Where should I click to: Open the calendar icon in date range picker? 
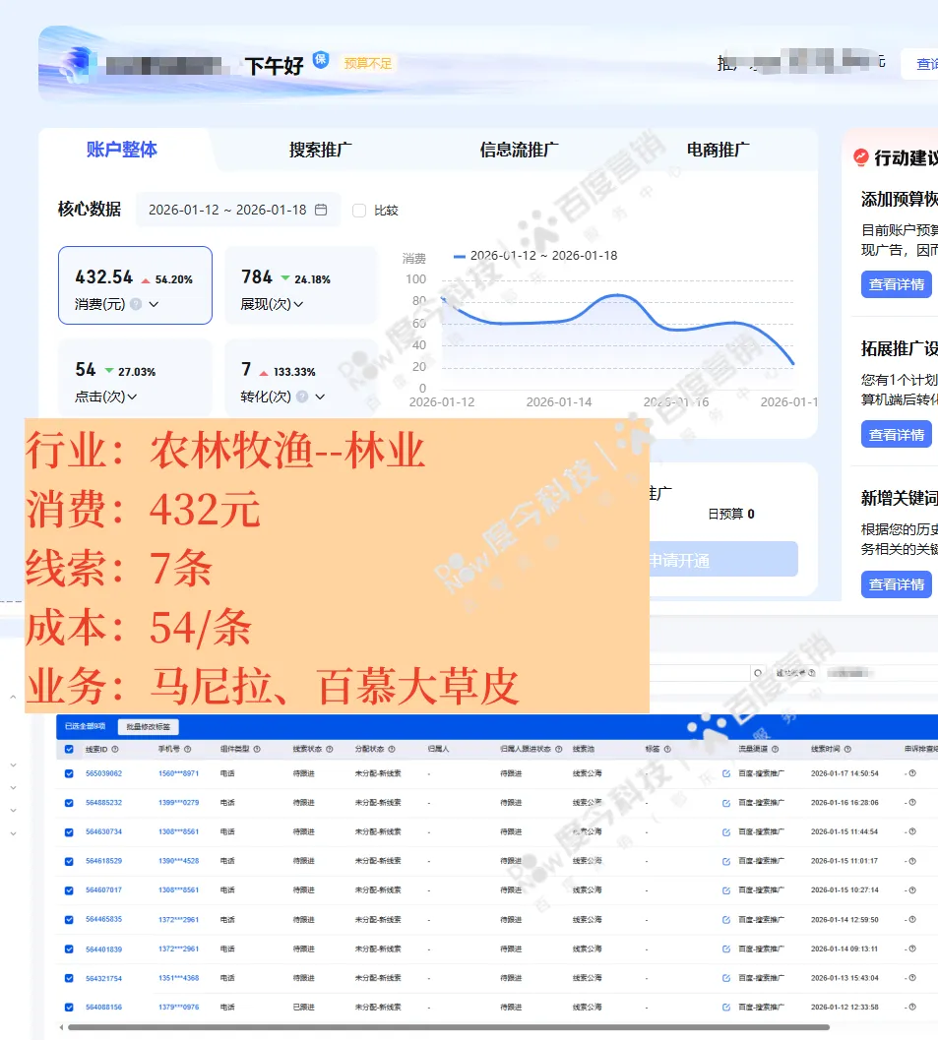321,210
